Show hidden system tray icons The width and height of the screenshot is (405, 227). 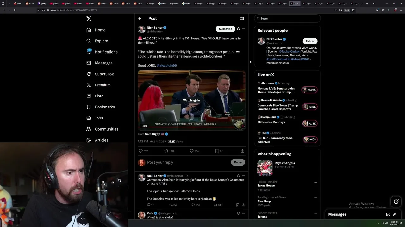click(x=377, y=223)
